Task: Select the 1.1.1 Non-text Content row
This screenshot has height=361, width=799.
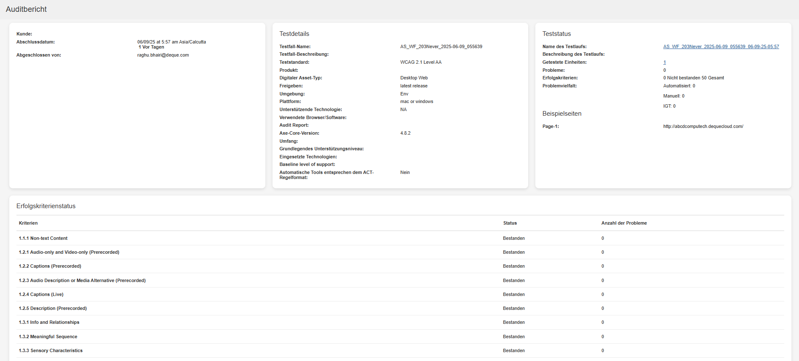Action: [43, 239]
